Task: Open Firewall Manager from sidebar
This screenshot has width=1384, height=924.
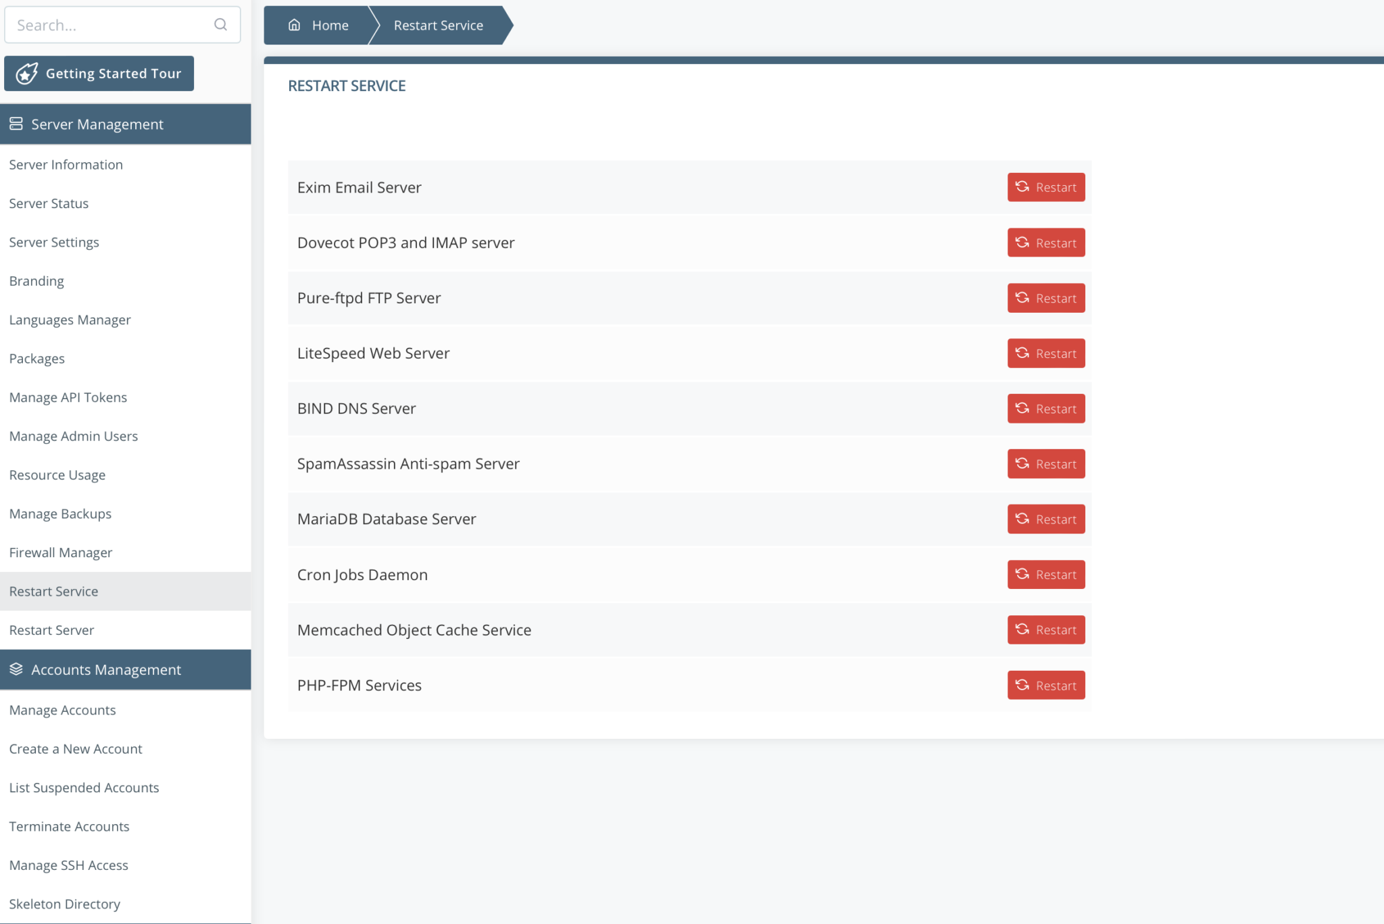Action: tap(61, 553)
